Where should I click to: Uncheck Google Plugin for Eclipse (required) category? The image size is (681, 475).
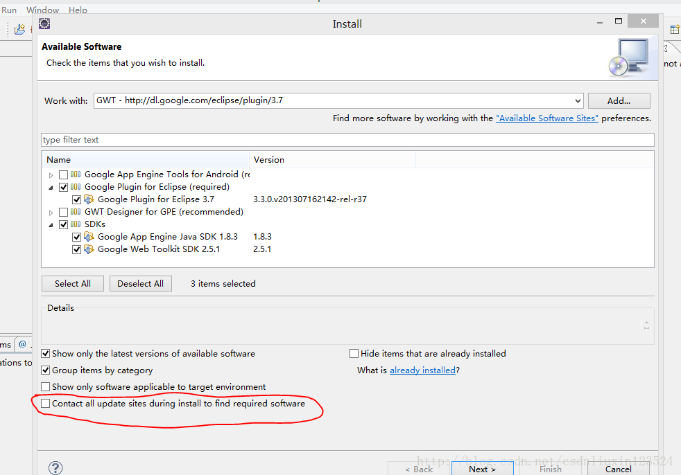tap(63, 188)
